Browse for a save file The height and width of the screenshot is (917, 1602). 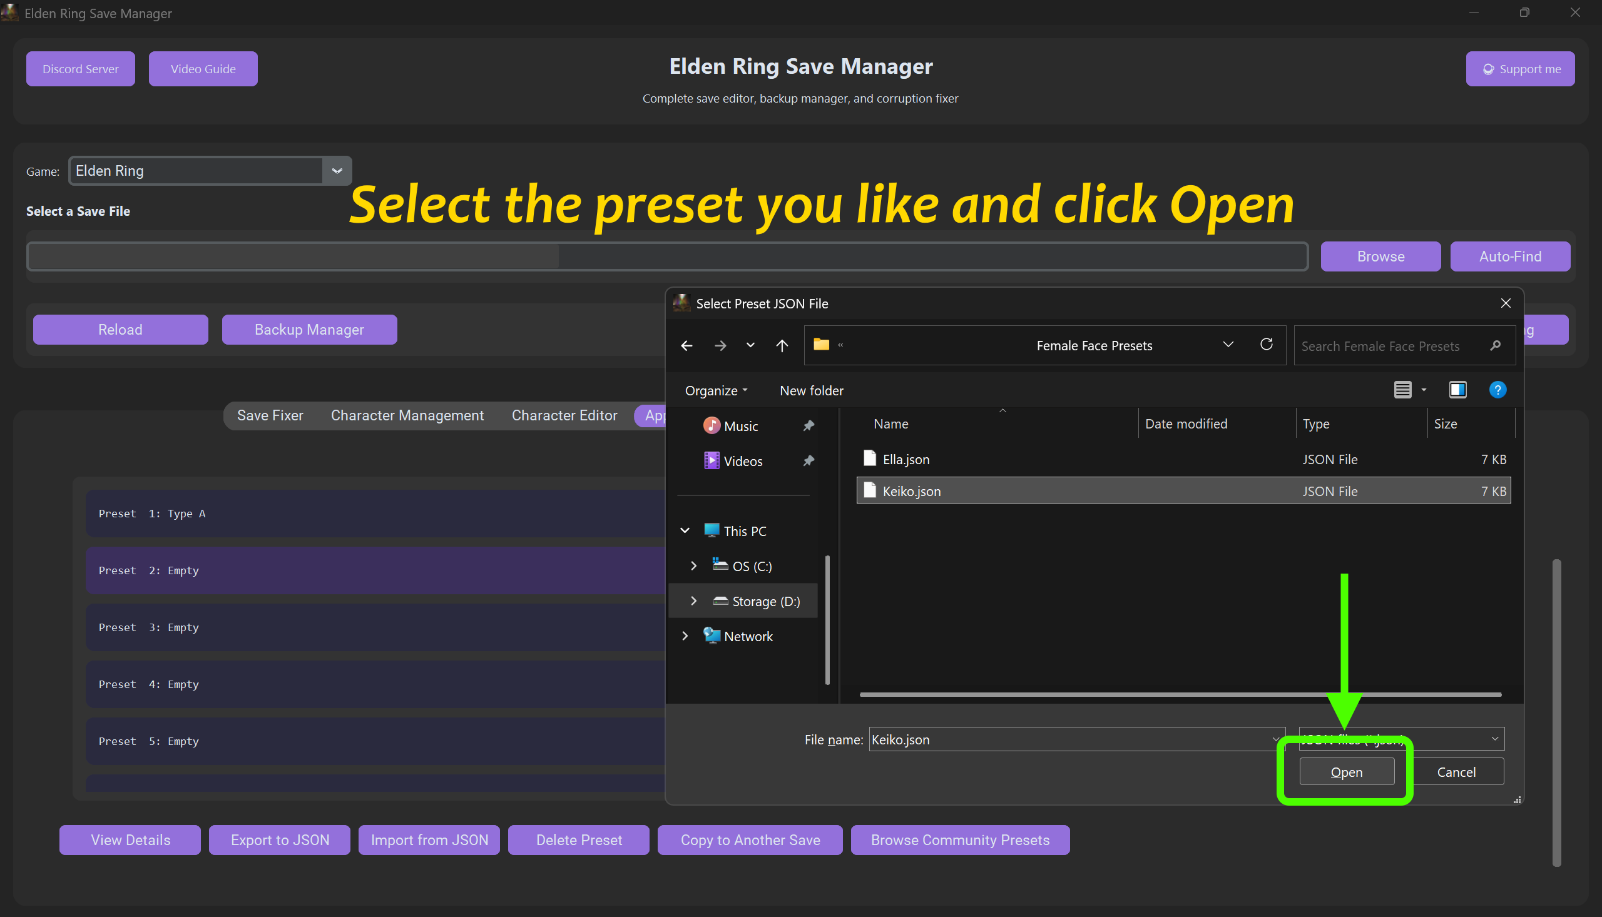tap(1380, 256)
